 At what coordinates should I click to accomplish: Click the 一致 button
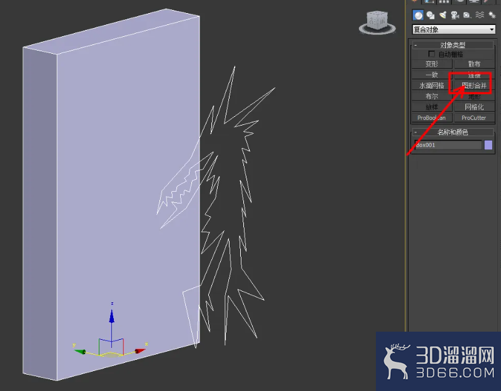432,75
